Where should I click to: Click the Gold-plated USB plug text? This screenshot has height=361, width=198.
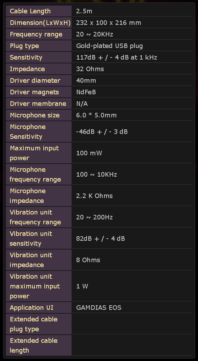[109, 46]
